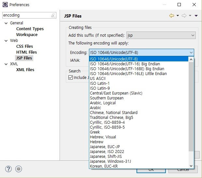Select Southern European encoding
The image size is (202, 178).
pyautogui.click(x=139, y=98)
